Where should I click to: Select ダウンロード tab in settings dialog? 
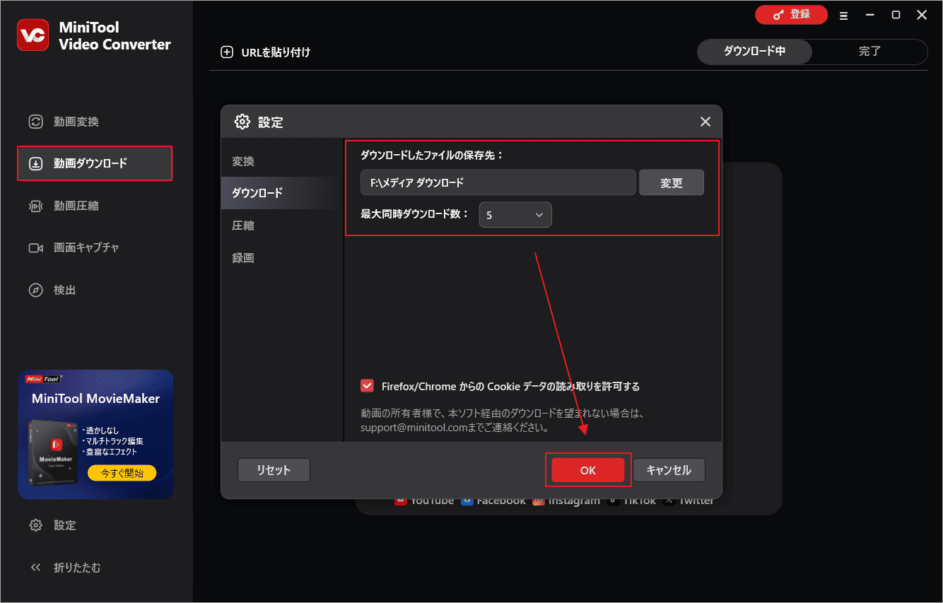click(x=281, y=193)
